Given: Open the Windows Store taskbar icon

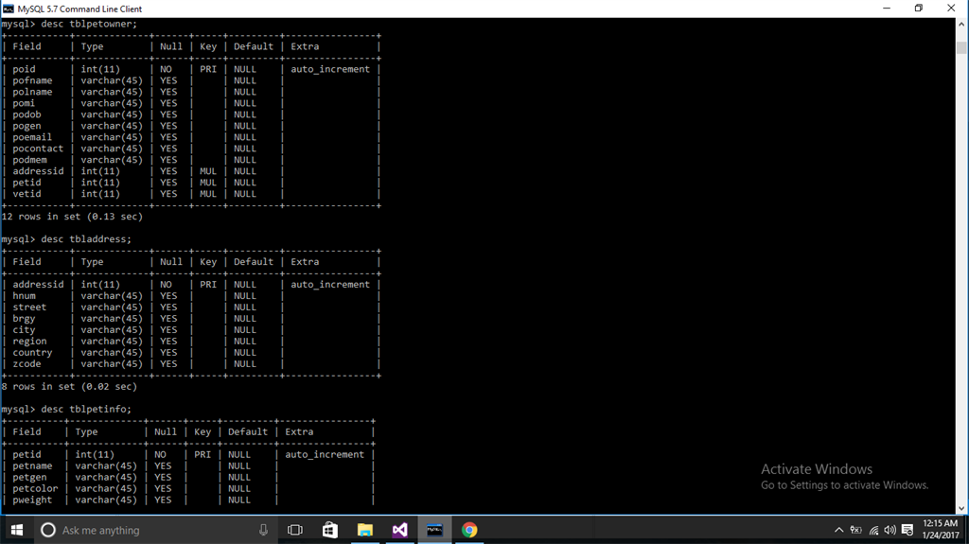Looking at the screenshot, I should [330, 530].
